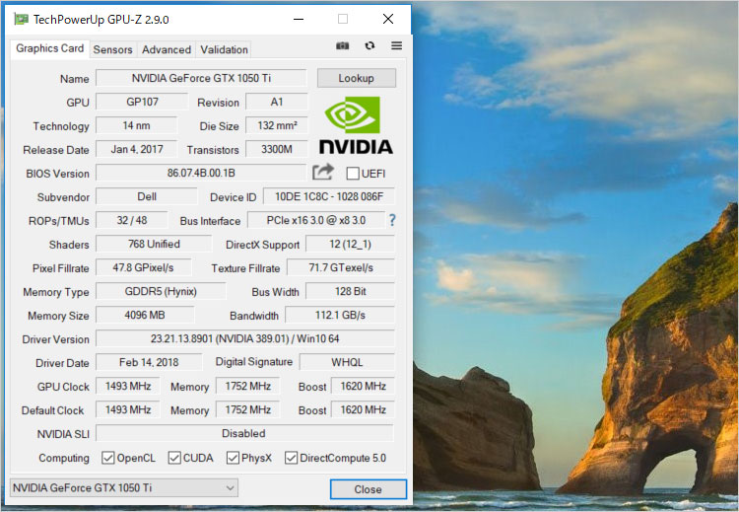Screen dimensions: 739x512
Task: Toggle the CUDA checkbox
Action: coord(174,458)
